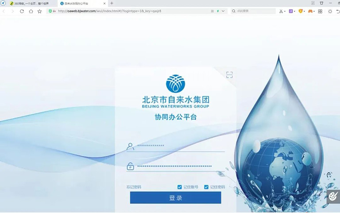340x213 pixels.
Task: Bookmark this page with the star
Action: 39,11
